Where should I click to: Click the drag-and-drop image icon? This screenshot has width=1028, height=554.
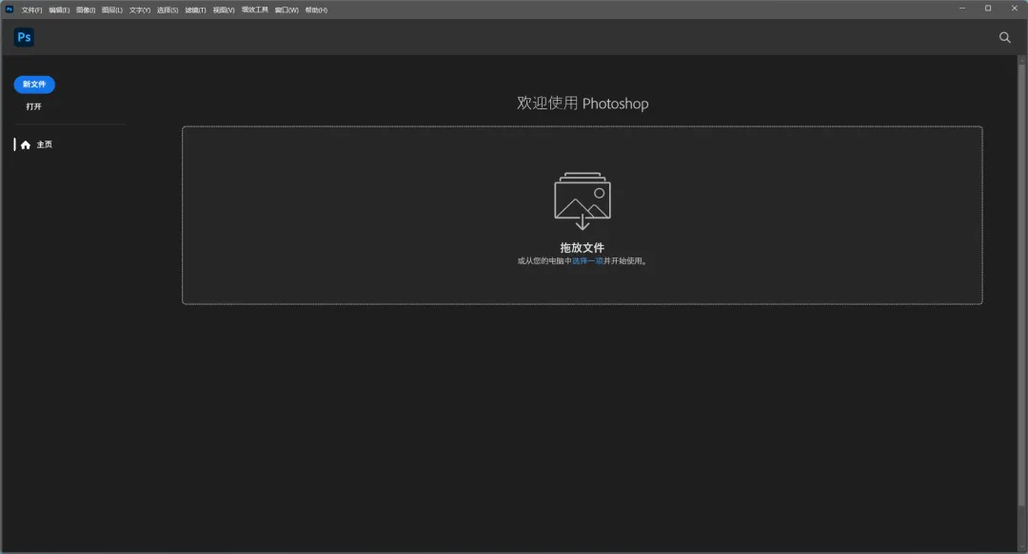pos(583,201)
